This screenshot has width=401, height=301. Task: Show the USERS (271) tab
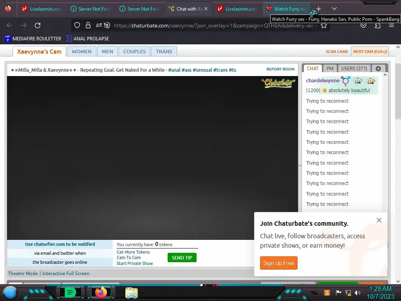coord(354,68)
